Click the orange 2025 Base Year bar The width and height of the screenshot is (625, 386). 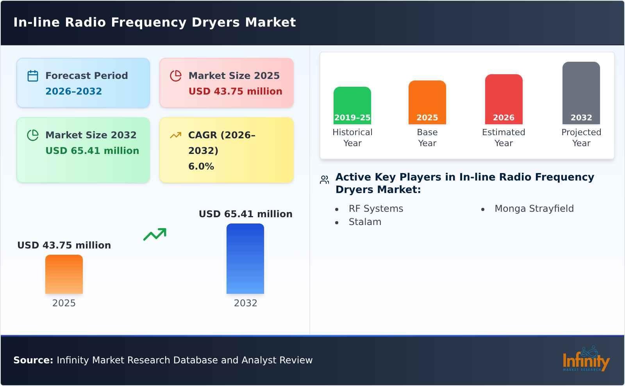pos(427,102)
